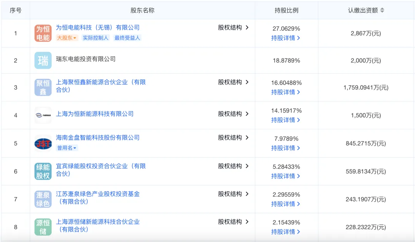Expand 股权结构 for 上海源恒储新能源

point(233,222)
